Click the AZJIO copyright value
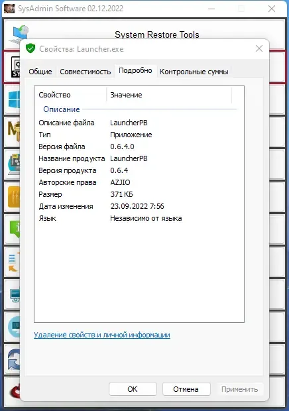 pos(120,182)
